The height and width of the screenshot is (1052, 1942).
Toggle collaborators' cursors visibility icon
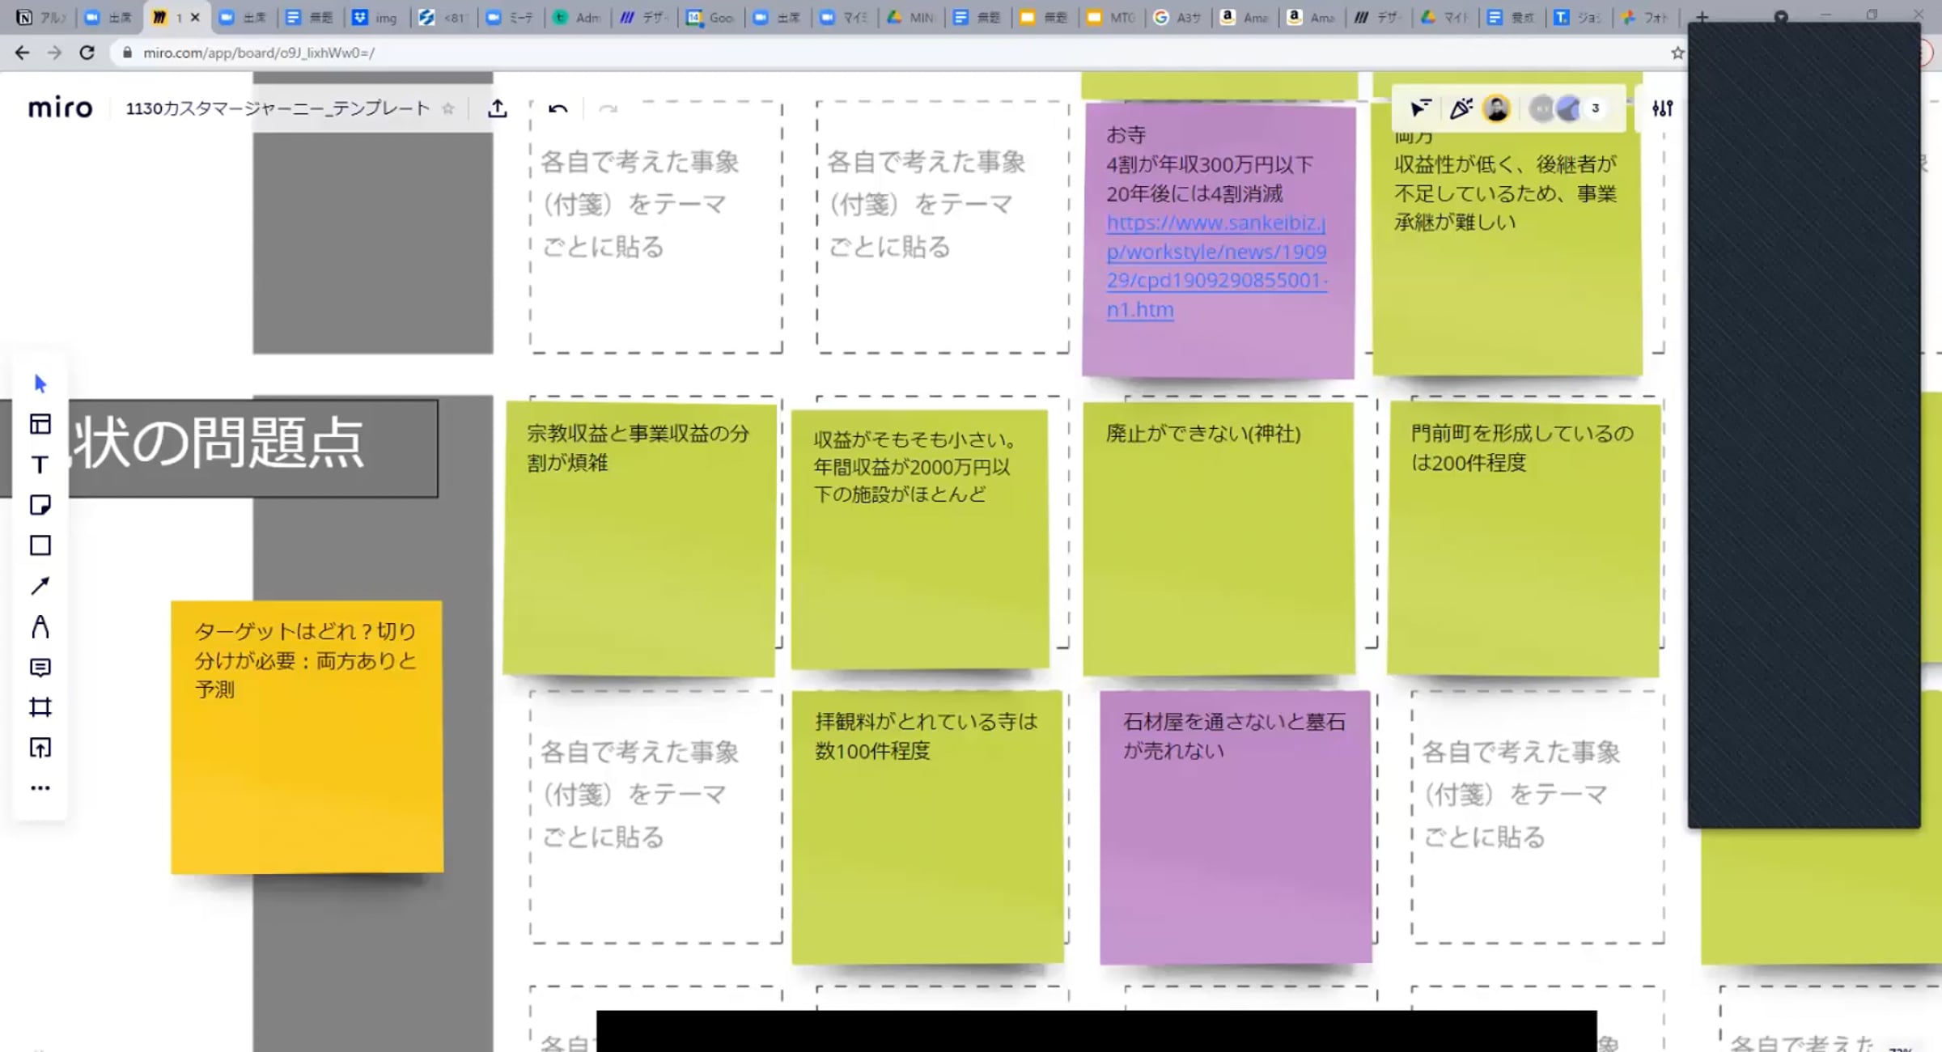[1420, 108]
